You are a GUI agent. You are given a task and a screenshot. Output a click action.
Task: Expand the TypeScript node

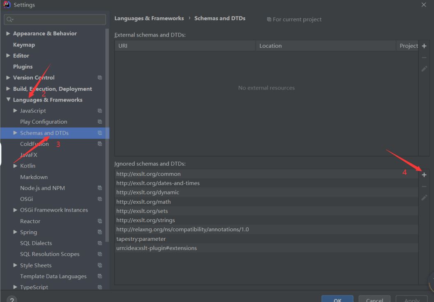tap(15, 287)
